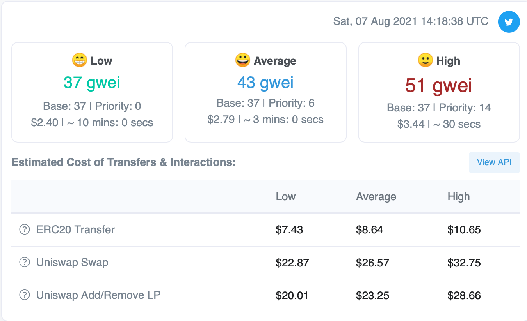This screenshot has width=527, height=321.
Task: Click the High column header
Action: (459, 197)
